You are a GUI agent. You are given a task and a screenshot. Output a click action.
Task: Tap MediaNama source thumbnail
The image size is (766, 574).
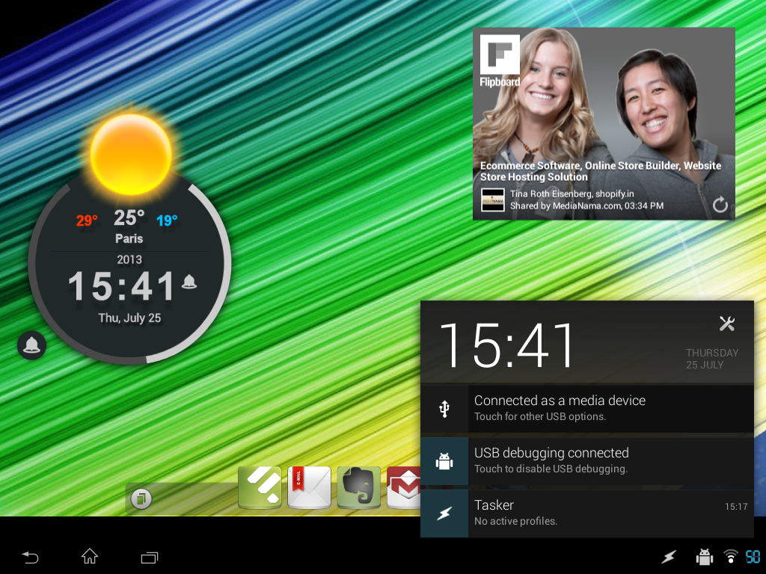pyautogui.click(x=493, y=200)
